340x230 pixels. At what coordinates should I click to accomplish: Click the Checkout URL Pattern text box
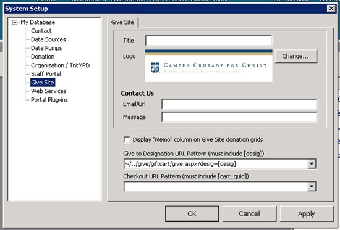coord(216,186)
